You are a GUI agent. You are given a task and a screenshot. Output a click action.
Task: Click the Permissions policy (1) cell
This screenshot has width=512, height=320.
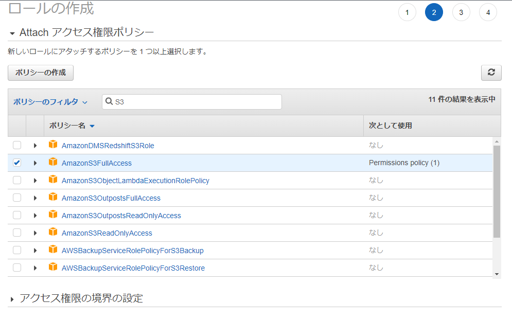click(404, 163)
